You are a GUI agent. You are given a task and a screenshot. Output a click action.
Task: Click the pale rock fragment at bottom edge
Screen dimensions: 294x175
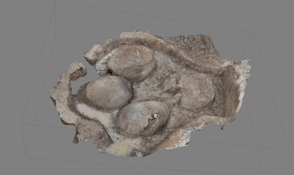click(184, 137)
